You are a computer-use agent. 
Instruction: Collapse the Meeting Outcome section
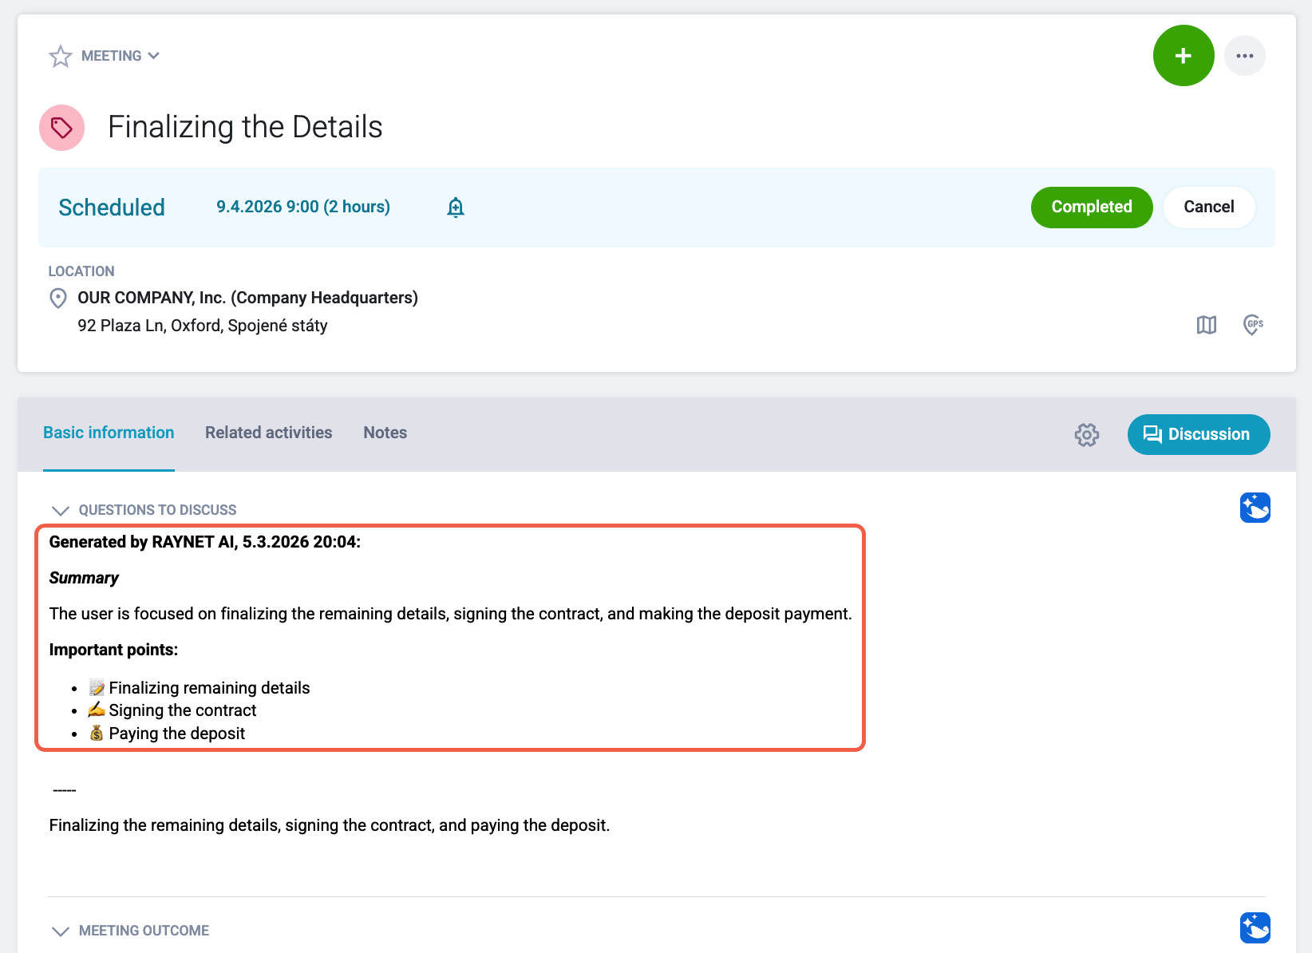61,931
